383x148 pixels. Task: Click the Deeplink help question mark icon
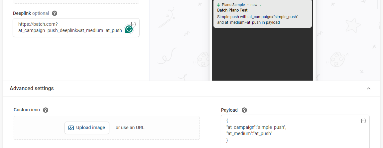(x=55, y=14)
